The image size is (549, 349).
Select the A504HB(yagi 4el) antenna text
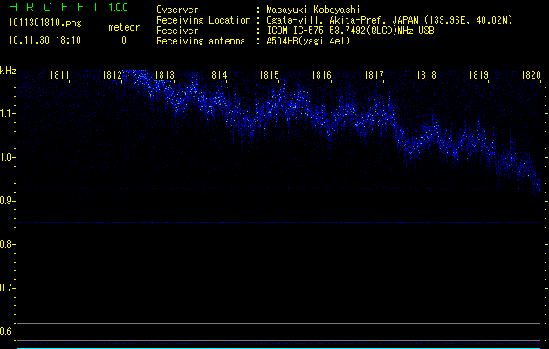[308, 41]
